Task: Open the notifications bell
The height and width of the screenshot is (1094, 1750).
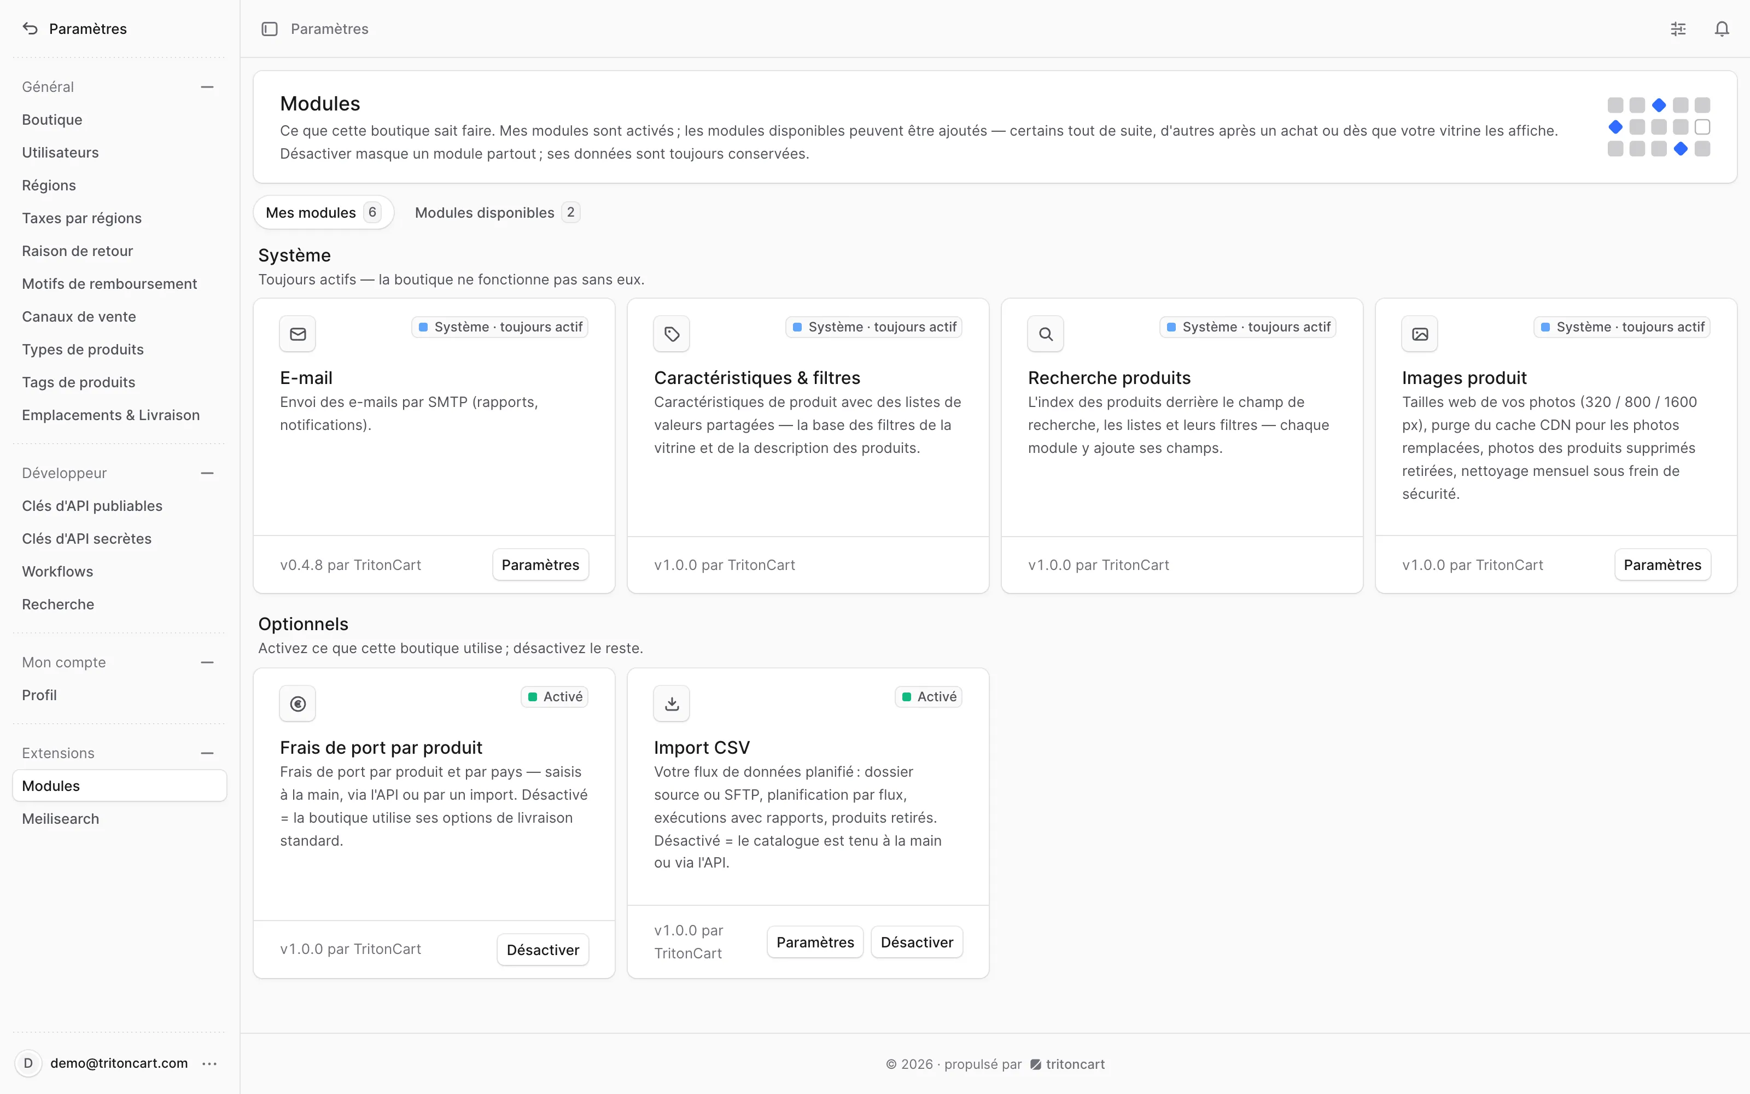Action: (x=1722, y=29)
